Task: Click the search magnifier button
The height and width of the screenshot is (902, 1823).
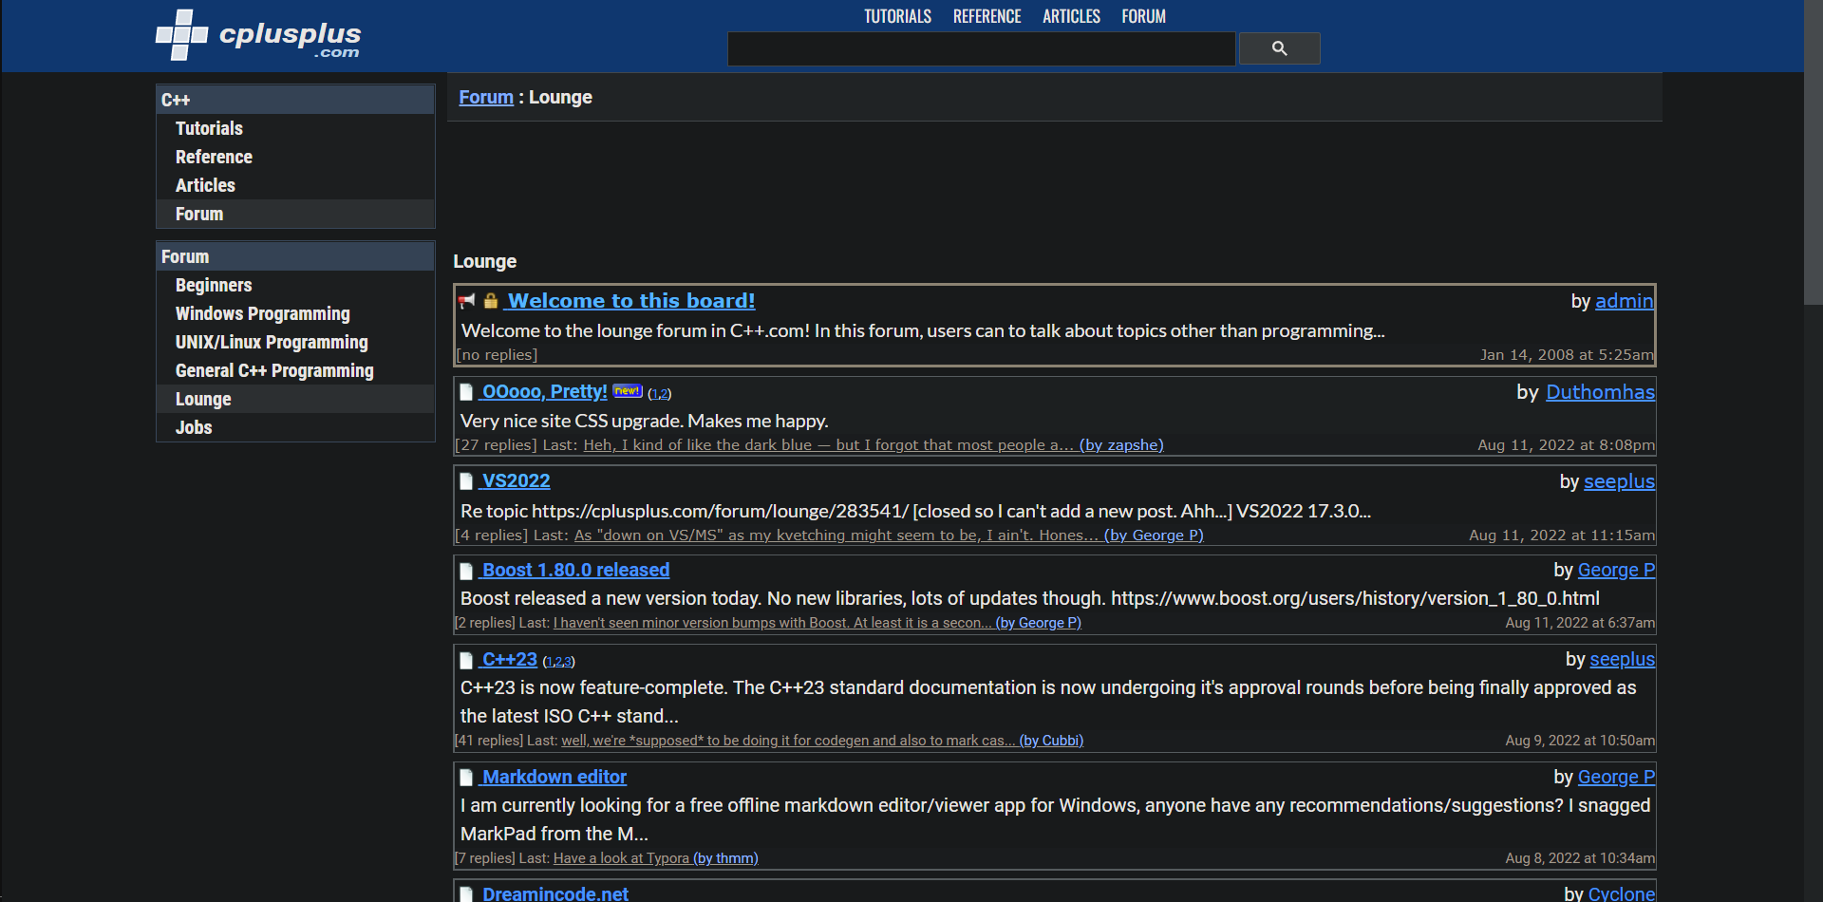Action: click(1279, 48)
